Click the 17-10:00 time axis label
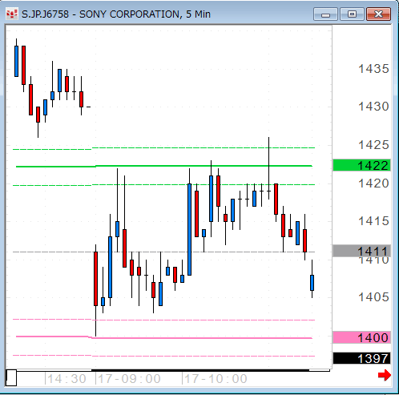This screenshot has width=399, height=395. [216, 379]
